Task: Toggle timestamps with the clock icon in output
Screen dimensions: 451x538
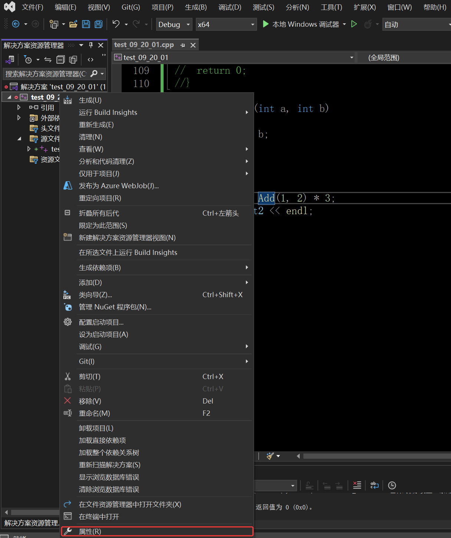Action: click(x=392, y=485)
